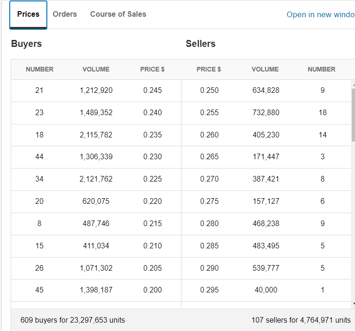Click the Sellers PRICE $ column header
This screenshot has width=355, height=331.
tap(209, 70)
